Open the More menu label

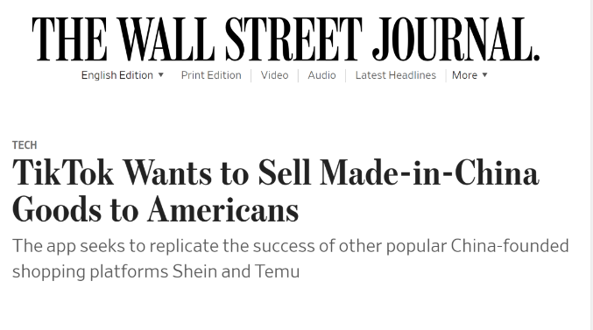[464, 75]
